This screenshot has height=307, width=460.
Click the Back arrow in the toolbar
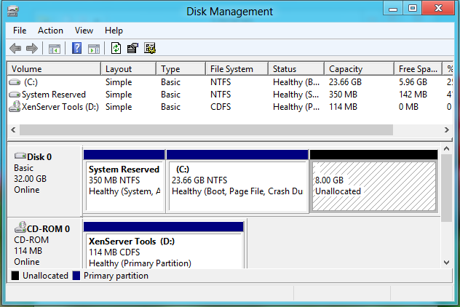(x=15, y=49)
